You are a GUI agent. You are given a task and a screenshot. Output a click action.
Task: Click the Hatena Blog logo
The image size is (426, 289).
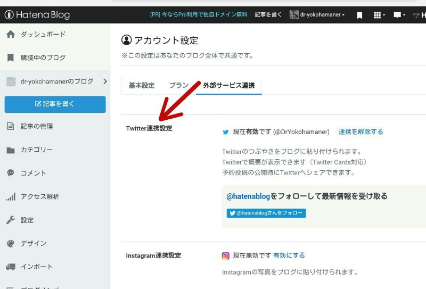(37, 15)
